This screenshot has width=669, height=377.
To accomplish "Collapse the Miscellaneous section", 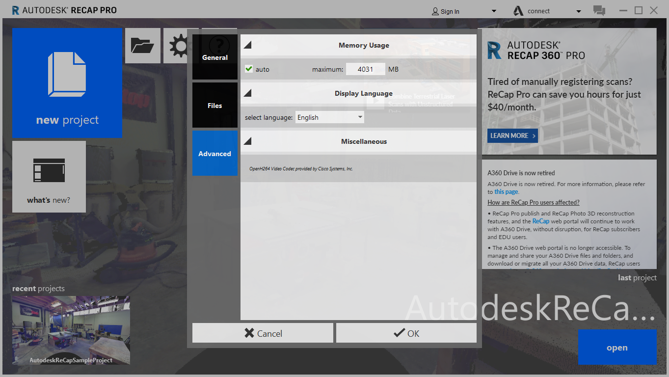I will [248, 141].
